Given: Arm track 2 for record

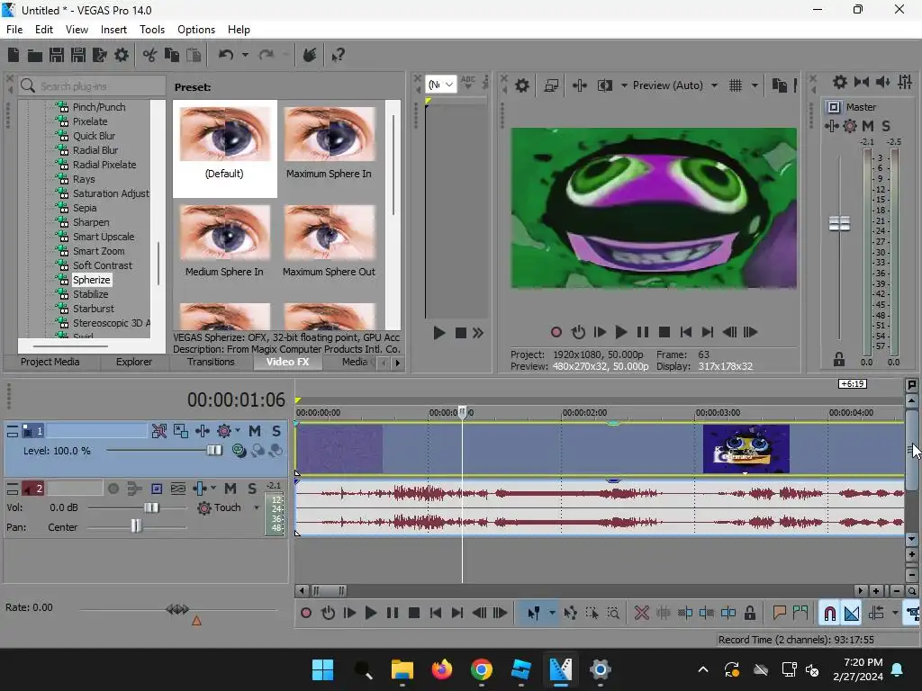Looking at the screenshot, I should pos(113,489).
